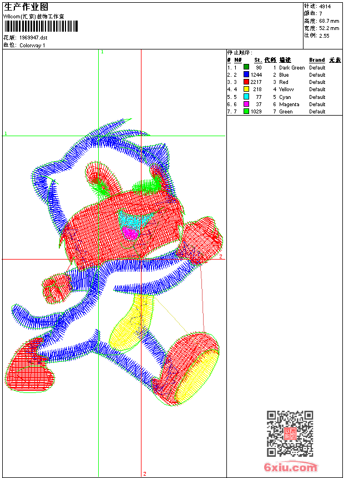Click the Blue color swatch in row 2

246,74
